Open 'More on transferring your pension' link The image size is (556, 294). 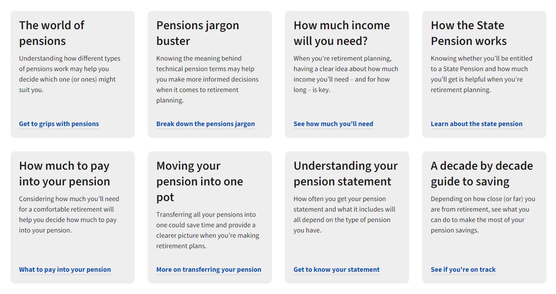[208, 270]
